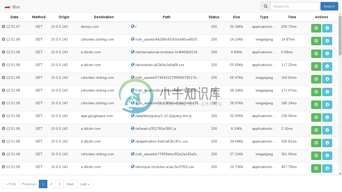Download the 14.10Kb image/jpeg request
This screenshot has width=342, height=192.
coord(316,41)
